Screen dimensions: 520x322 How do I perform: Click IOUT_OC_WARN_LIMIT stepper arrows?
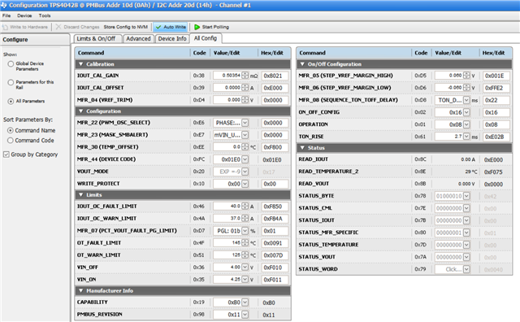(245, 219)
